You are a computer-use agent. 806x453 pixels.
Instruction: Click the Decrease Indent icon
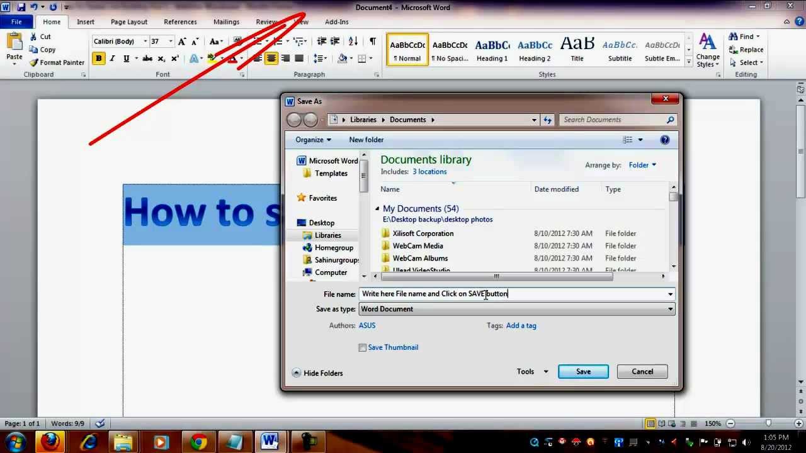coord(322,42)
